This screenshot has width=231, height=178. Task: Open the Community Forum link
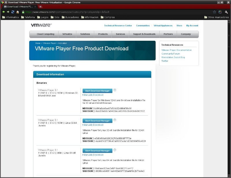(171, 54)
